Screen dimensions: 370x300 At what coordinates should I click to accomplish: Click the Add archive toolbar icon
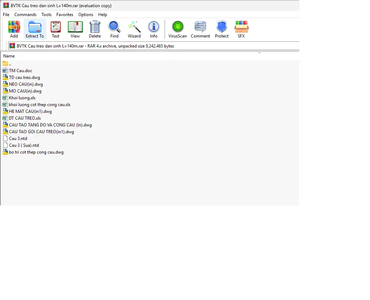click(14, 29)
